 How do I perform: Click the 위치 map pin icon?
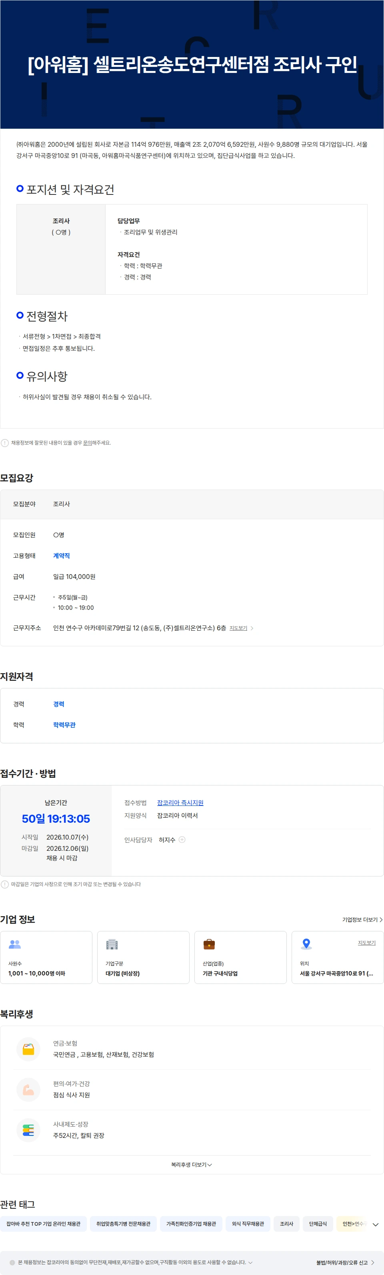tap(306, 944)
